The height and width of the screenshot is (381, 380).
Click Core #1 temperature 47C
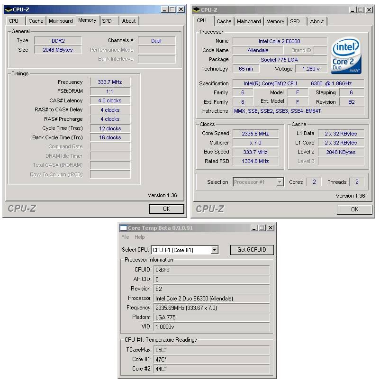(212, 359)
